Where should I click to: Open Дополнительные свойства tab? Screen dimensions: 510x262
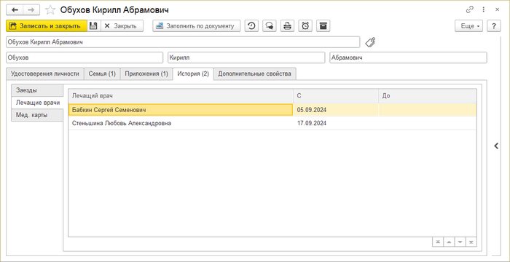(x=255, y=74)
